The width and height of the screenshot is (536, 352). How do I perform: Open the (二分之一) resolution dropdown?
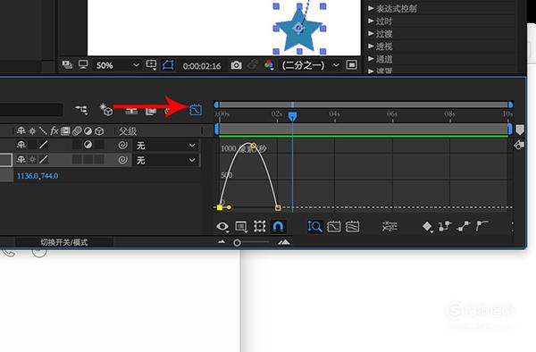pos(310,65)
